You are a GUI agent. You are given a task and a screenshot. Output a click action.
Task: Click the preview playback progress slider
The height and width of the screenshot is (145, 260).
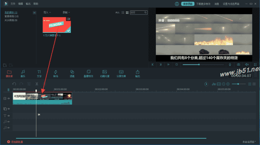(x=203, y=65)
